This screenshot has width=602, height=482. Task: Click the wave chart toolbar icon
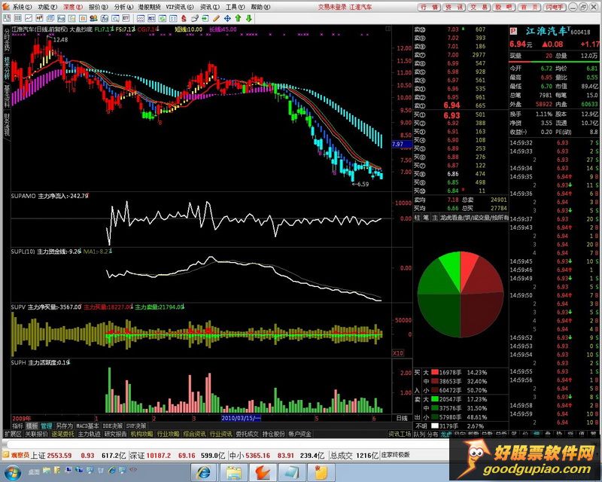coord(141,18)
